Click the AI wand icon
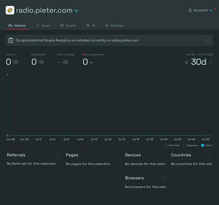 88,25
